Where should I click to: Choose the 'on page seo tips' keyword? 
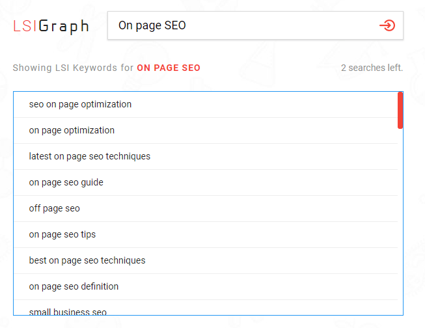206,235
